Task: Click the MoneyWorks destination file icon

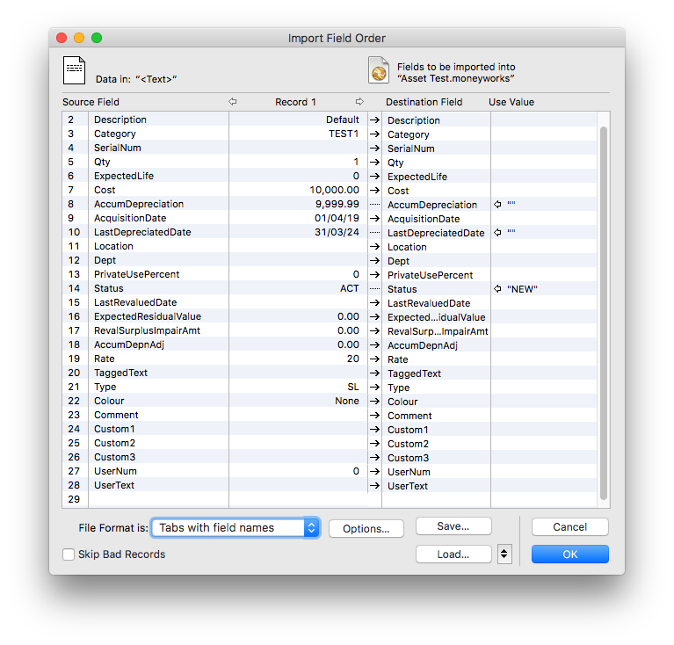Action: click(x=379, y=70)
